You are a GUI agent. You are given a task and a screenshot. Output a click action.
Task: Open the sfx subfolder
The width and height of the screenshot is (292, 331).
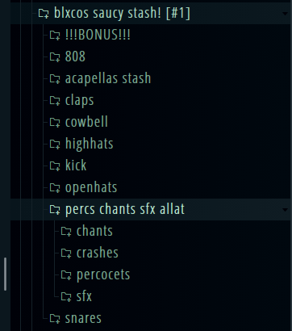(84, 296)
